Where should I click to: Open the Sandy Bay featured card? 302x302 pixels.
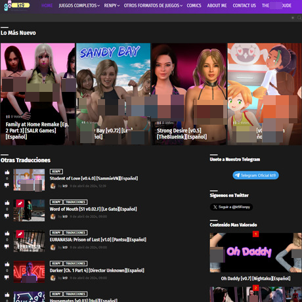[113, 94]
